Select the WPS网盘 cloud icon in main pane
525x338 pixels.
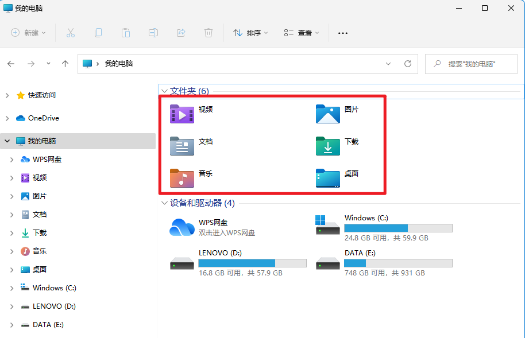point(182,227)
